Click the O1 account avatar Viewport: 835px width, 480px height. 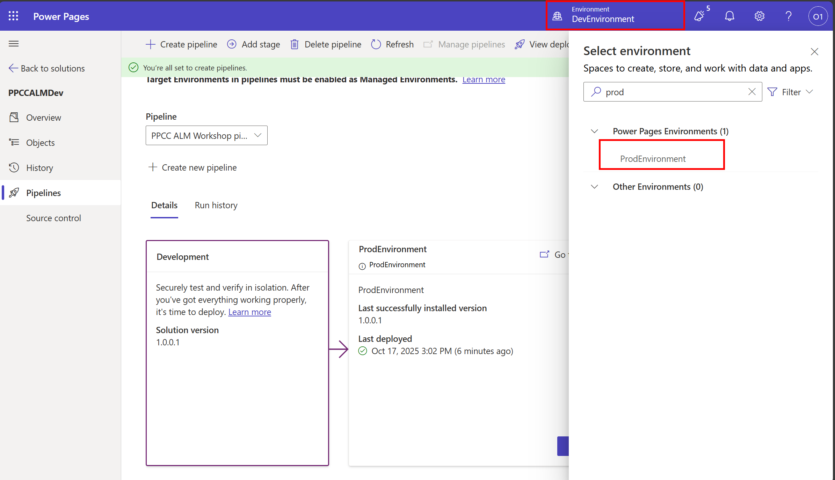click(818, 16)
